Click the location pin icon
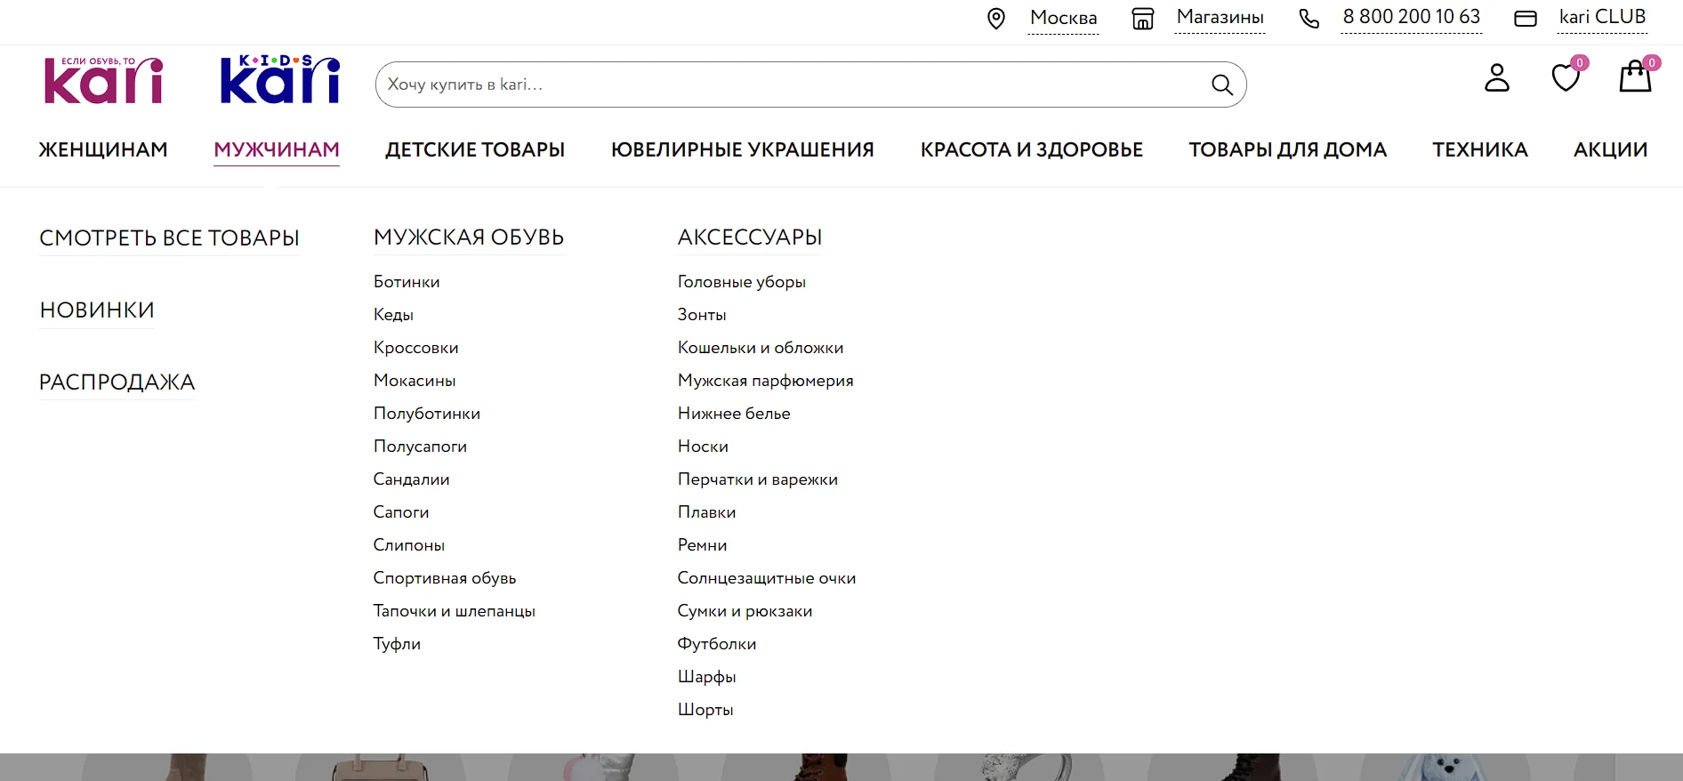This screenshot has height=781, width=1683. [x=996, y=19]
